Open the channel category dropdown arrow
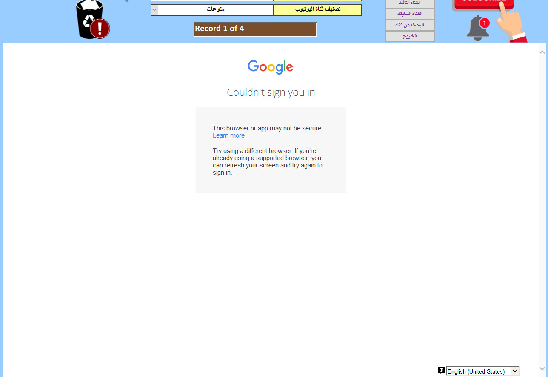Image resolution: width=548 pixels, height=377 pixels. tap(154, 10)
